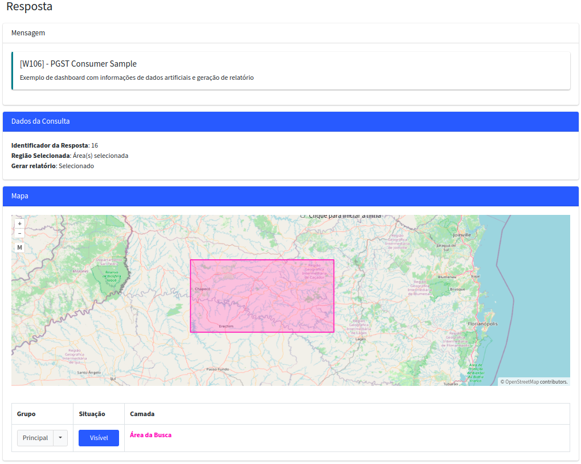This screenshot has width=581, height=464.
Task: Zoom out on the map with the minus control
Action: coord(19,233)
